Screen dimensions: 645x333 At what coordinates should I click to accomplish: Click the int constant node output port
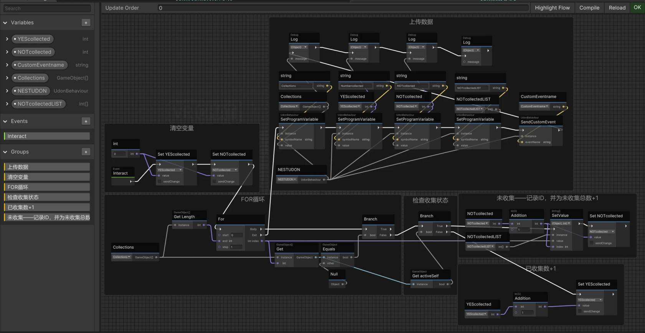pyautogui.click(x=137, y=154)
